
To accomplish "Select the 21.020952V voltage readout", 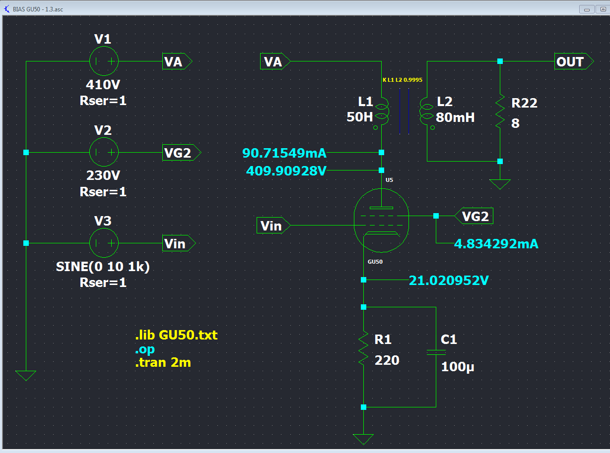I will coord(449,281).
